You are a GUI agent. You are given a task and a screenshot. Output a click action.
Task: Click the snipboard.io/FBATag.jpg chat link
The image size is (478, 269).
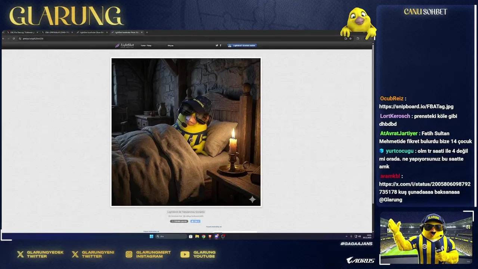coord(416,106)
